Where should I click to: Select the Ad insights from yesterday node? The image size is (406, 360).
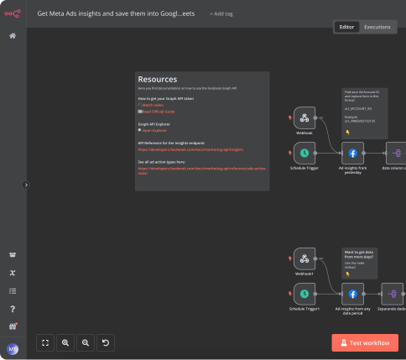point(352,153)
